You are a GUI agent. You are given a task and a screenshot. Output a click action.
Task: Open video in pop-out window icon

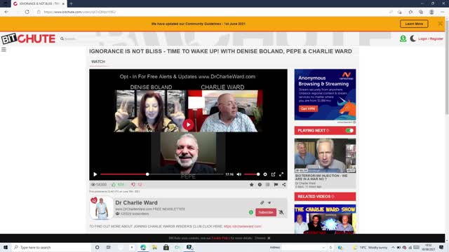[273, 174]
